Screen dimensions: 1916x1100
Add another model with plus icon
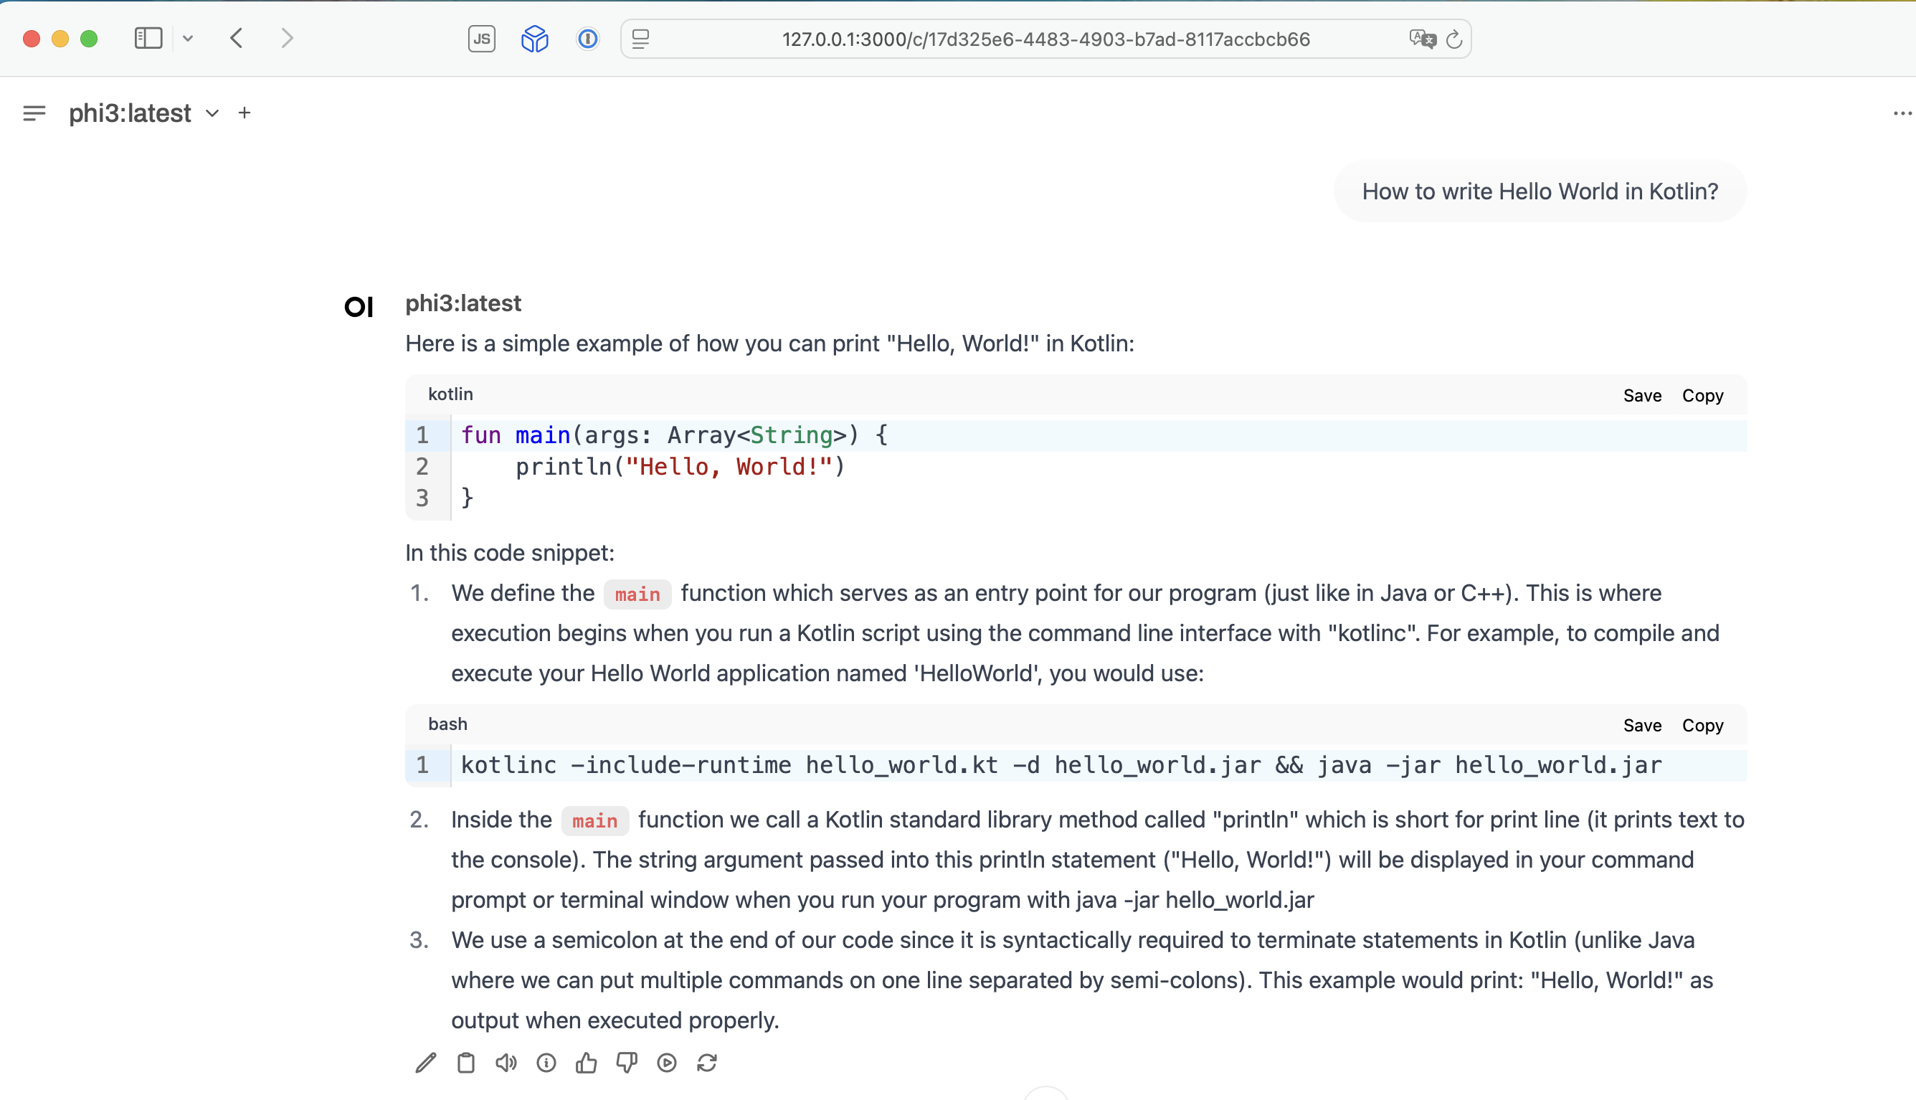tap(244, 113)
